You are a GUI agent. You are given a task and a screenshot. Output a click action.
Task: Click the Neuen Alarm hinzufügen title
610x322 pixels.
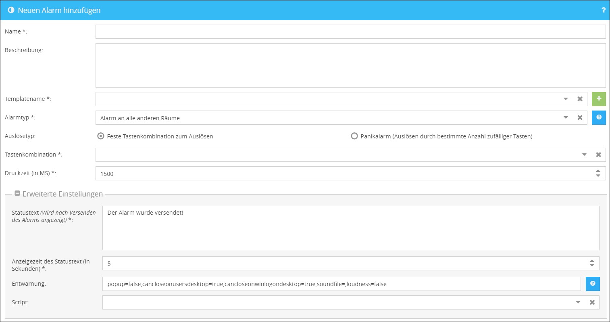pos(59,10)
